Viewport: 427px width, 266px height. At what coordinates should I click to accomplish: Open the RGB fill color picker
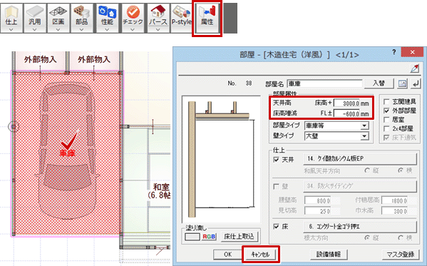point(209,237)
